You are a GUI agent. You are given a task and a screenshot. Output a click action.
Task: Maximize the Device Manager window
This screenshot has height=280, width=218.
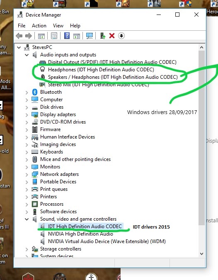point(177,15)
